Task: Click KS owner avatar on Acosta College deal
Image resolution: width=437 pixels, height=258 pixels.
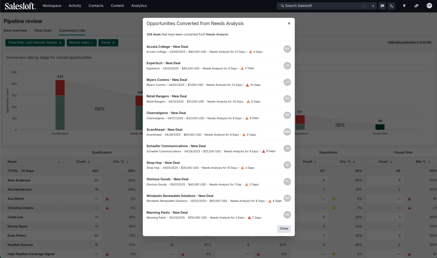Action: [x=287, y=49]
